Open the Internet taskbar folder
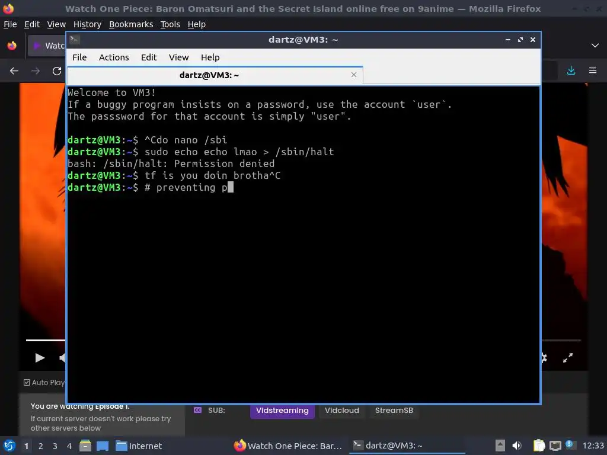The height and width of the screenshot is (455, 607). tap(139, 446)
